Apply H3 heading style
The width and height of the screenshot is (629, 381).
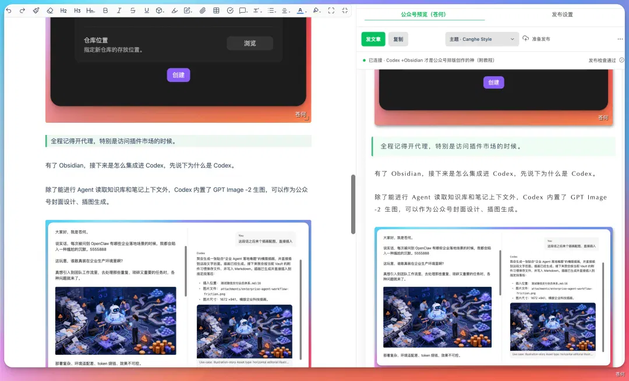(x=77, y=10)
